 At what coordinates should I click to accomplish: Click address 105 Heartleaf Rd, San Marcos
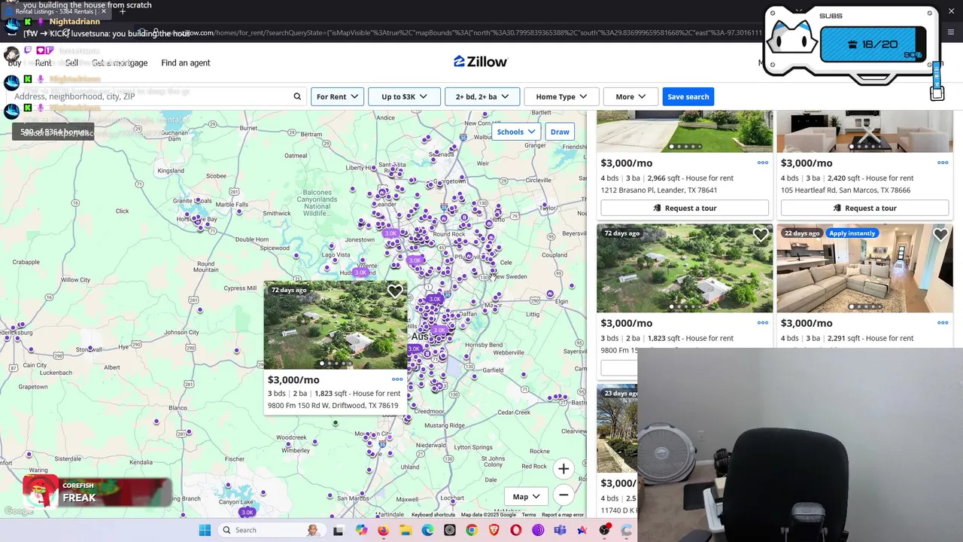[x=846, y=190]
